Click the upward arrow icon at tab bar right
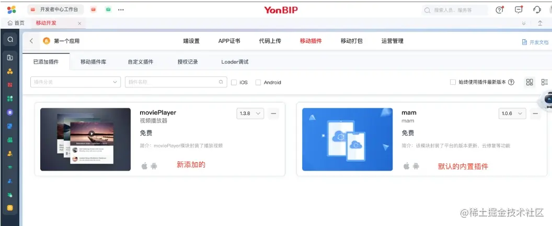Viewport: 552px width, 226px height. point(540,23)
